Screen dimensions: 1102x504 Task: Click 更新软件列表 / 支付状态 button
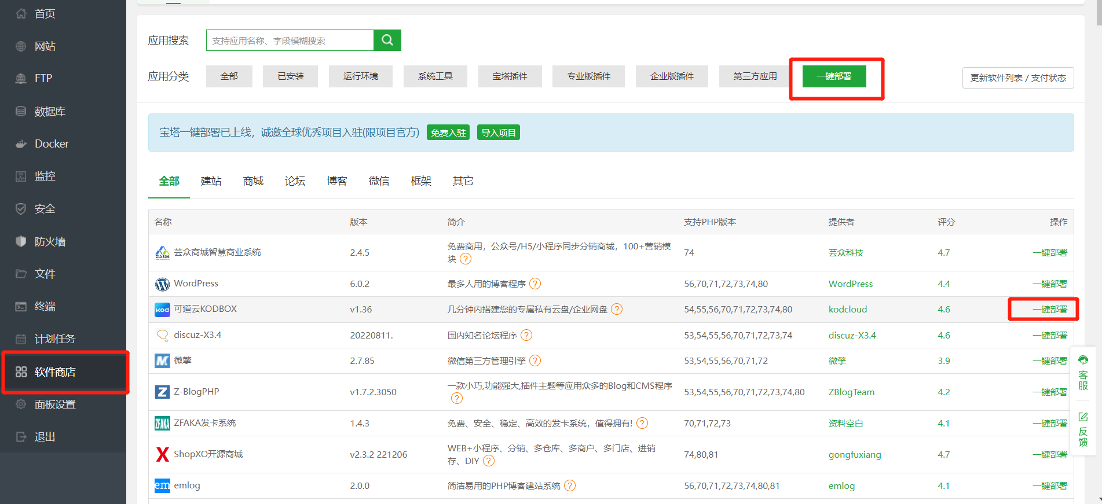(1018, 78)
